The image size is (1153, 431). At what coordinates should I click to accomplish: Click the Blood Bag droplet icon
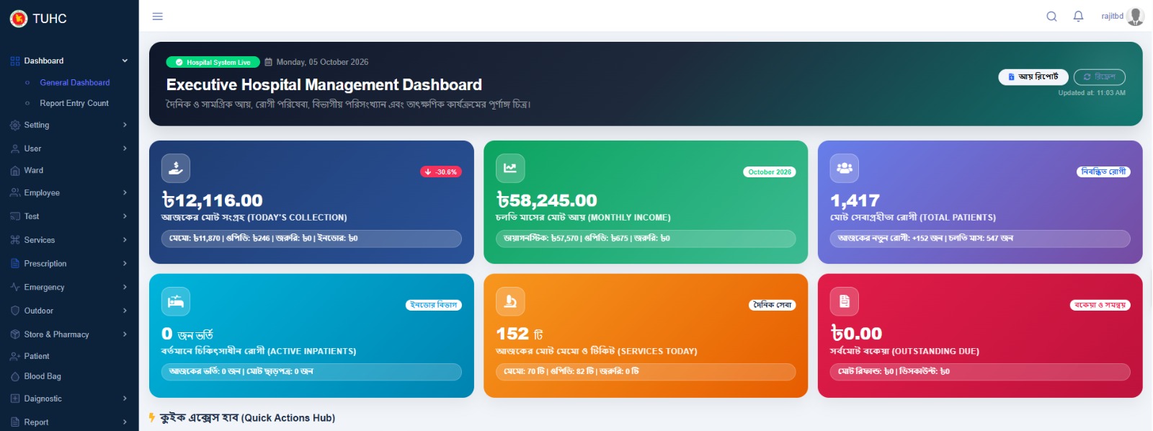(15, 376)
